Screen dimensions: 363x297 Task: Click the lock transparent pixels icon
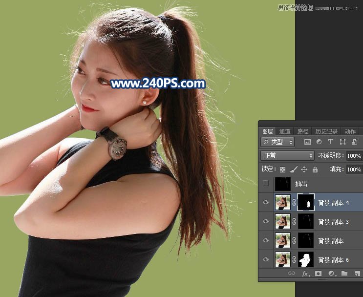282,170
